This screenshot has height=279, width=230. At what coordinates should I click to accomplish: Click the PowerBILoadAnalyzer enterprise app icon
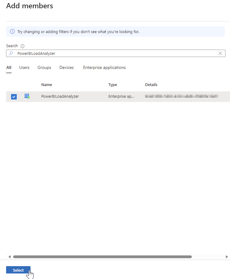(27, 96)
